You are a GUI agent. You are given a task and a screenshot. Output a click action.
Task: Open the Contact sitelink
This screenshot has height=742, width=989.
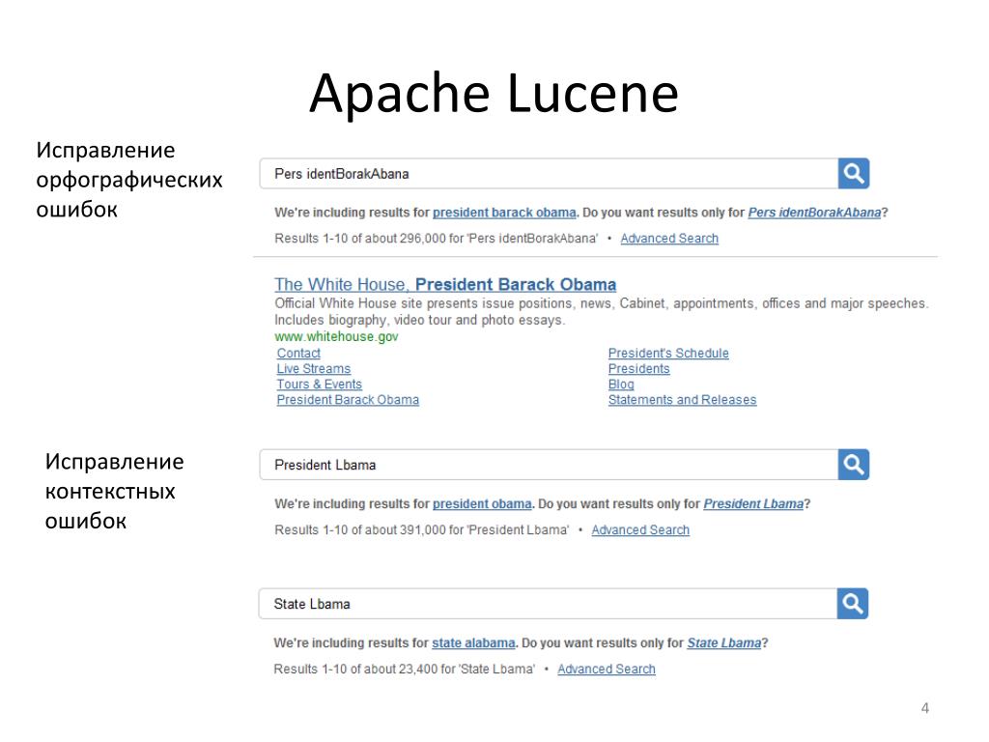tap(298, 354)
